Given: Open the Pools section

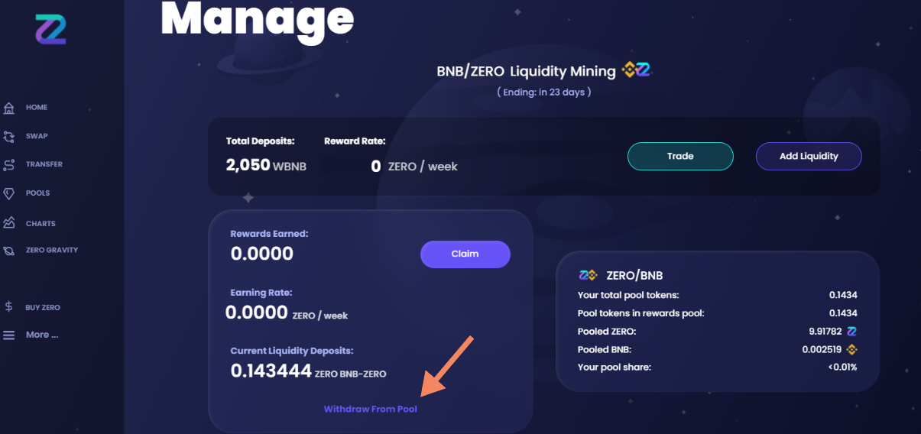Looking at the screenshot, I should tap(38, 193).
